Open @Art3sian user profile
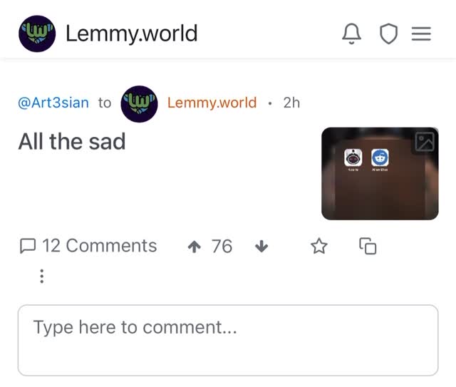This screenshot has height=387, width=456. click(x=53, y=103)
